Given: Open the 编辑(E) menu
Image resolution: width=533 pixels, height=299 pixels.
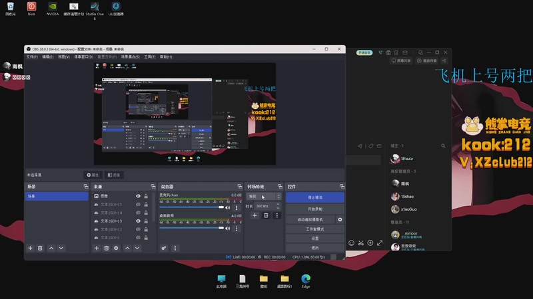Looking at the screenshot, I should pos(47,57).
